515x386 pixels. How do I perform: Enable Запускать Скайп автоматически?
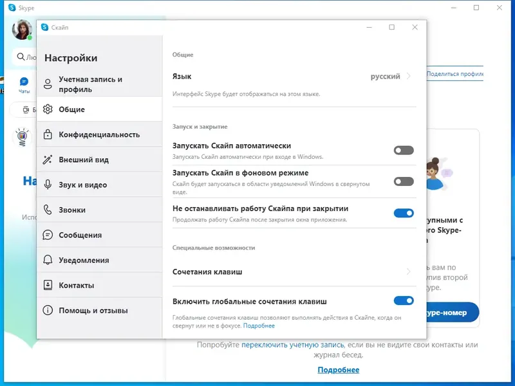[x=404, y=151]
